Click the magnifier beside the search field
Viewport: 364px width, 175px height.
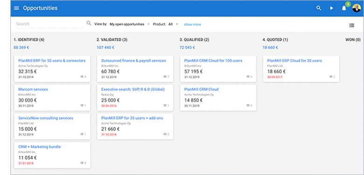(x=89, y=23)
